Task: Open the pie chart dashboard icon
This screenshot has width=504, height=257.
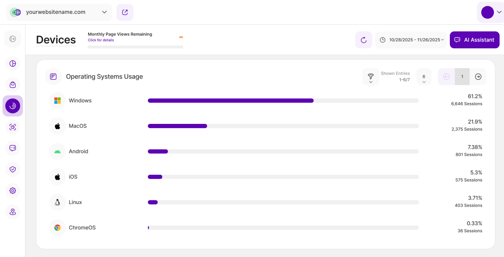Action: [13, 64]
